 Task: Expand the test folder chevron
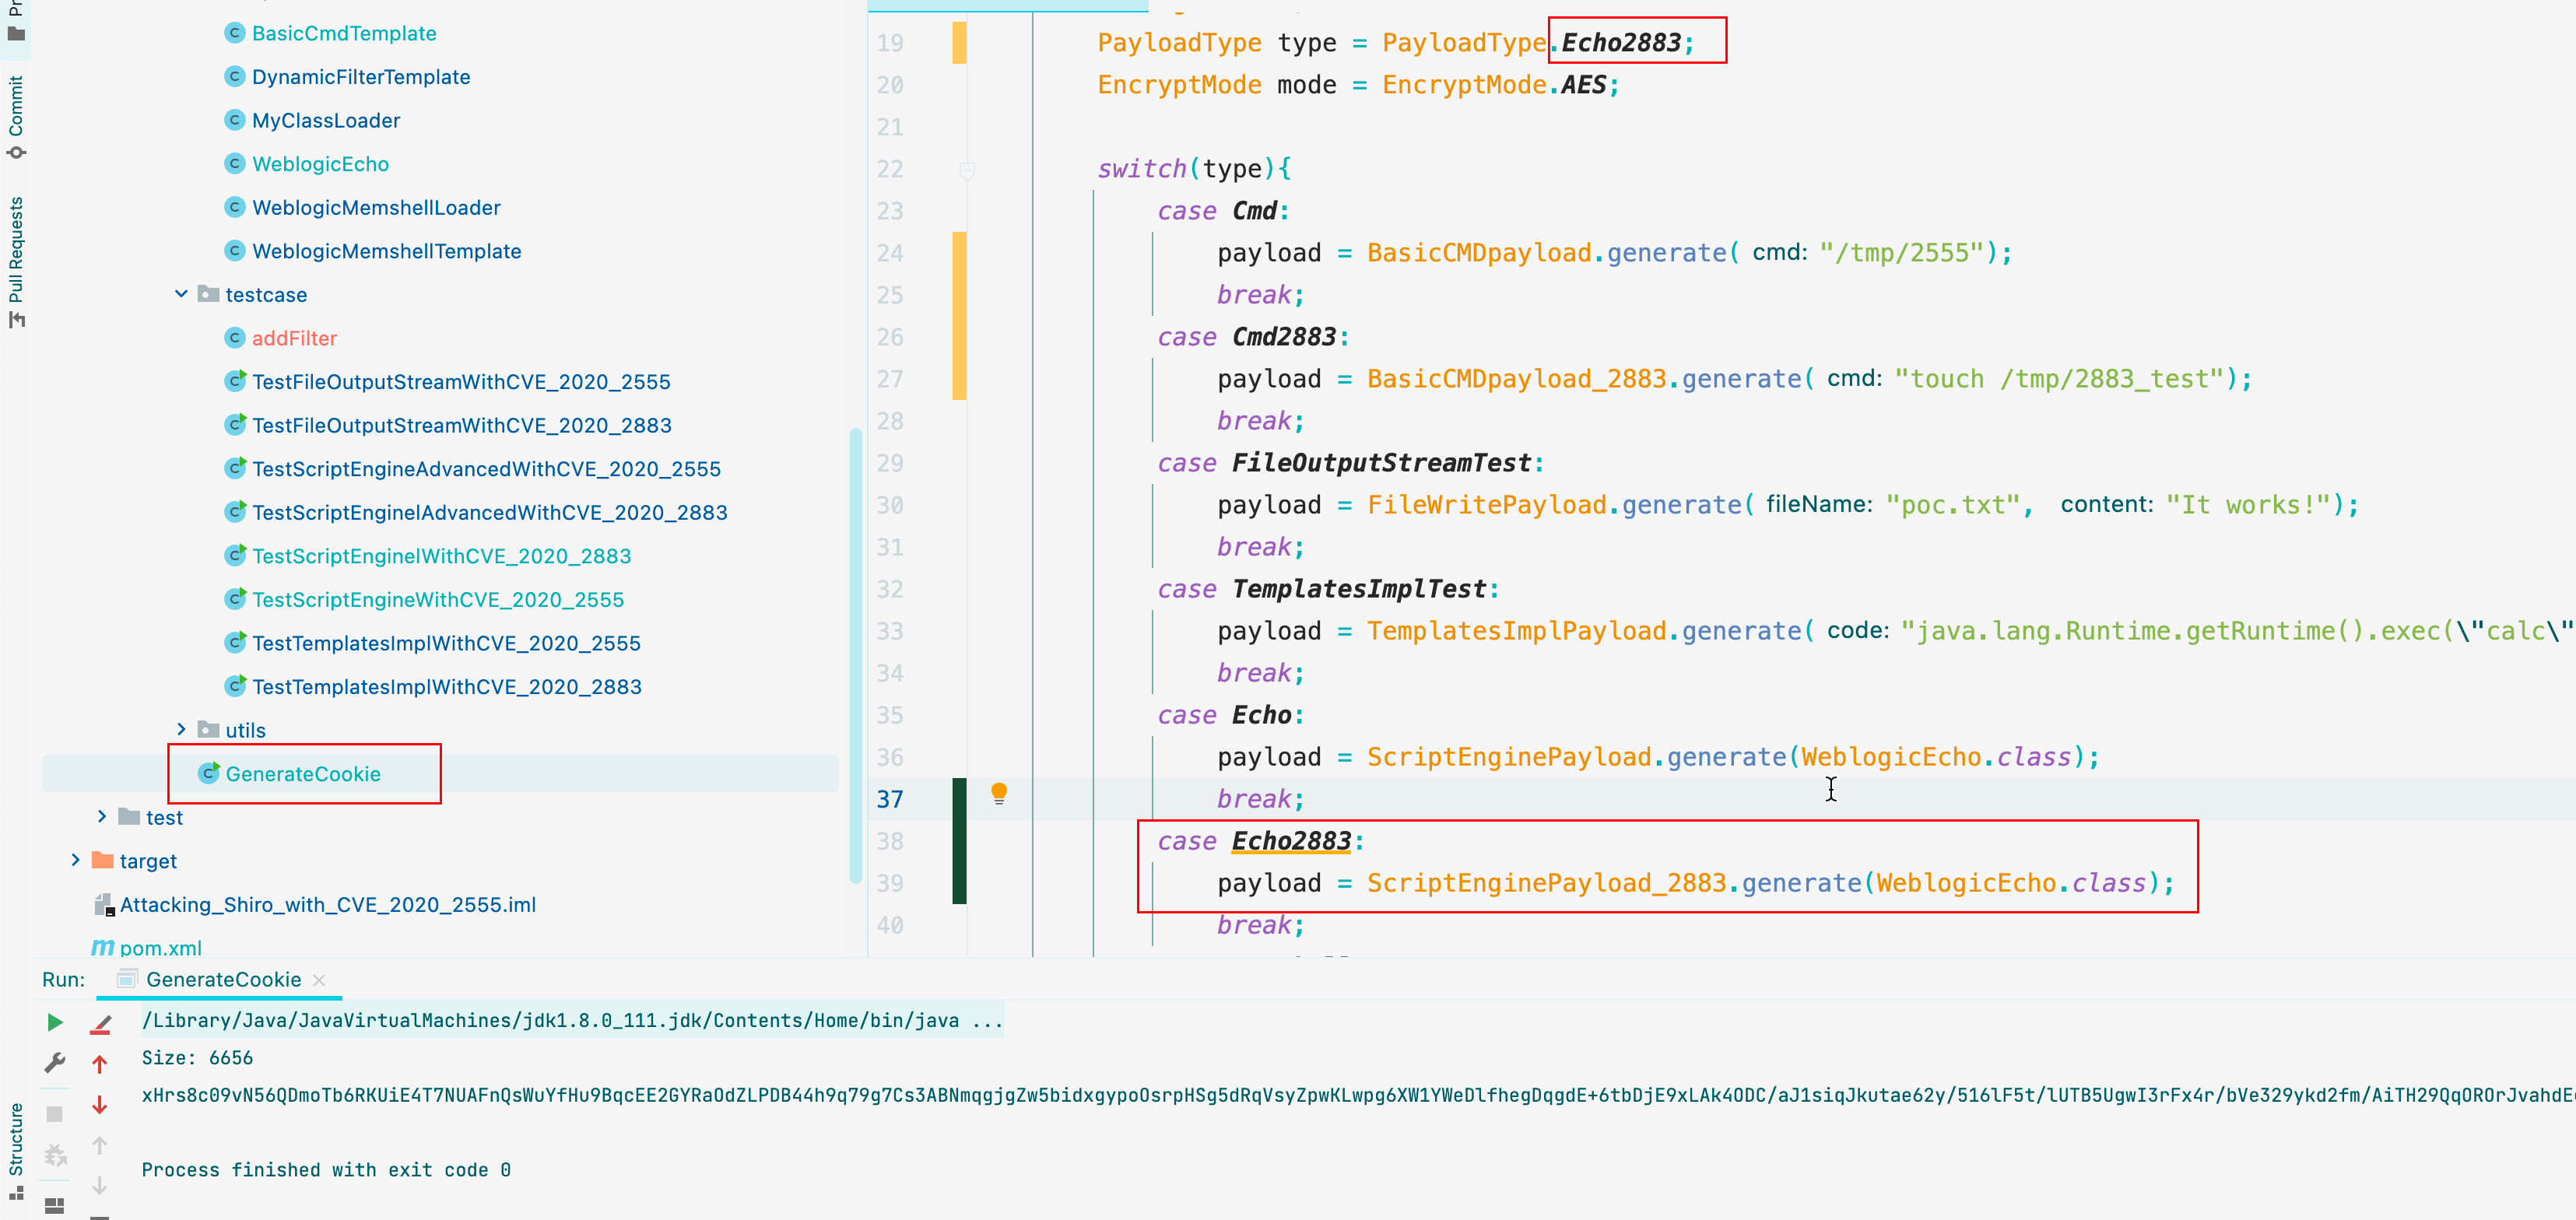(x=101, y=817)
